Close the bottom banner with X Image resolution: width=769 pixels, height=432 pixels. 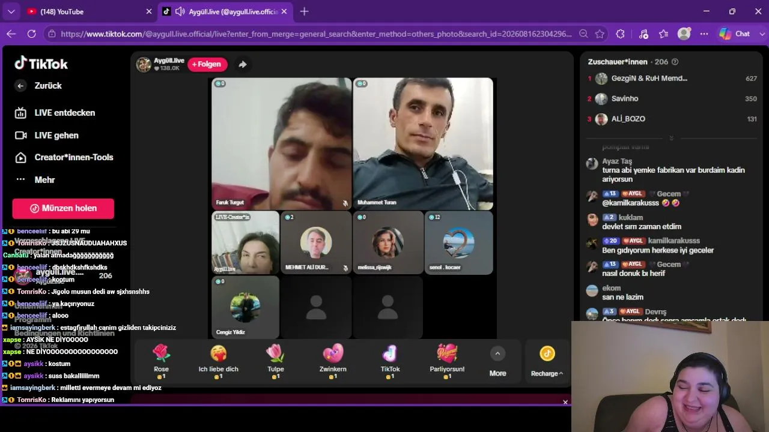(565, 402)
